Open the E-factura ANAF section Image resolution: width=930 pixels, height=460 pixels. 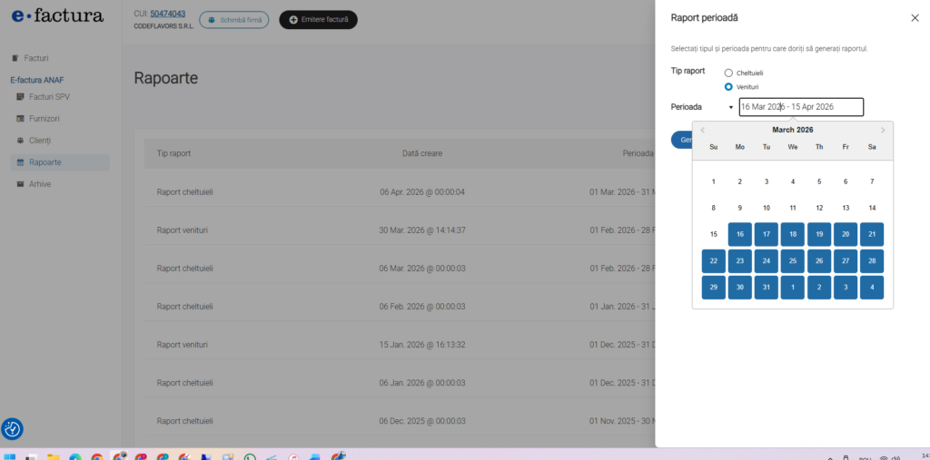pyautogui.click(x=37, y=80)
